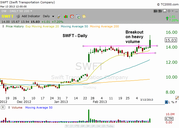Select the 1Y range tab
Image resolution: width=179 pixels, height=128 pixels.
click(x=71, y=126)
